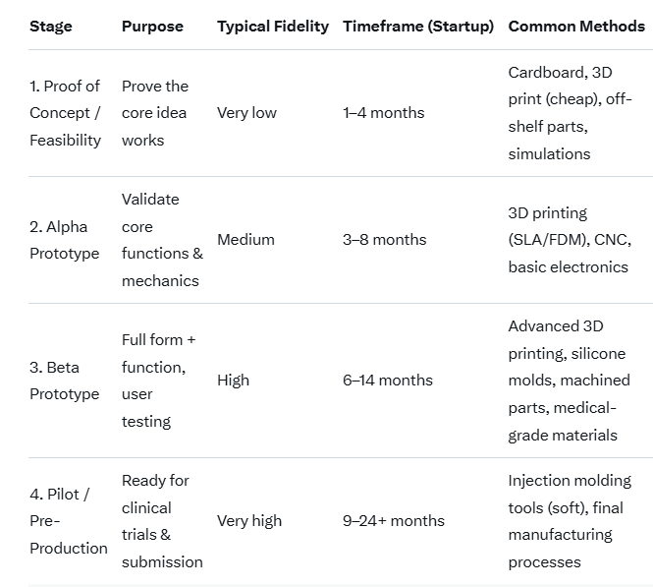Image resolution: width=653 pixels, height=587 pixels.
Task: Click the cell starting with "Cardboard, 3D print"
Action: pos(570,113)
